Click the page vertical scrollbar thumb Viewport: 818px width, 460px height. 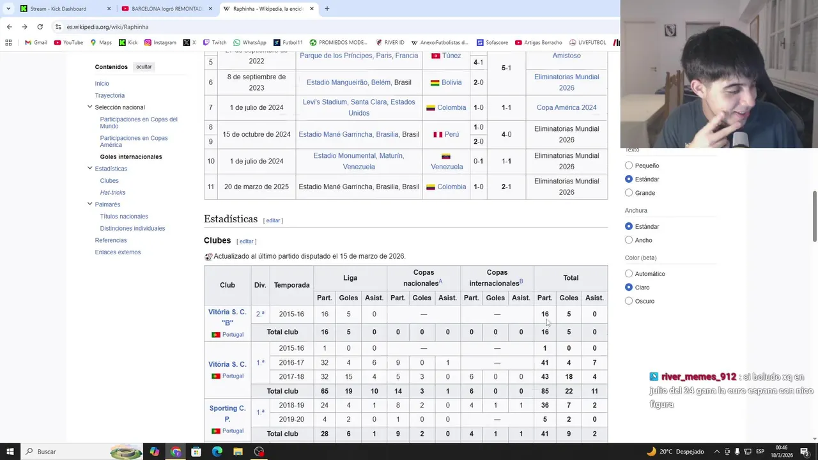[814, 216]
